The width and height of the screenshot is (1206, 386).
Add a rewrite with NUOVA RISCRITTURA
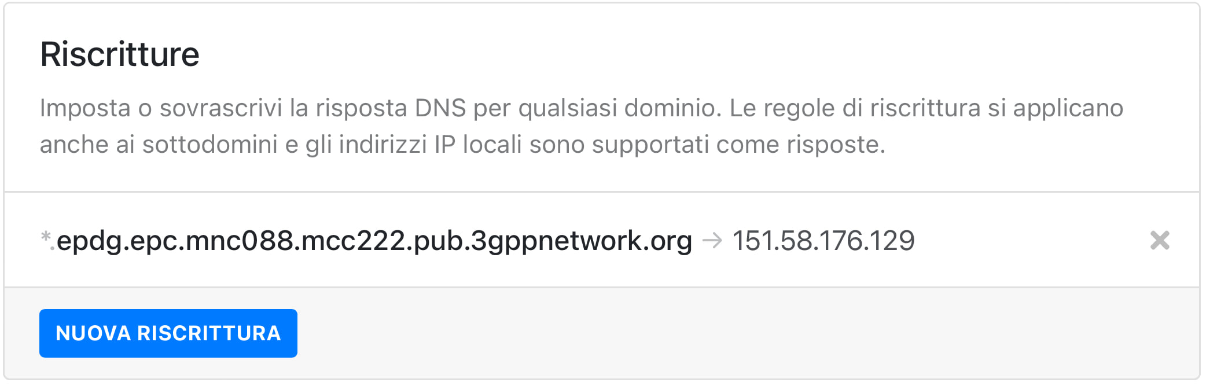click(x=168, y=333)
